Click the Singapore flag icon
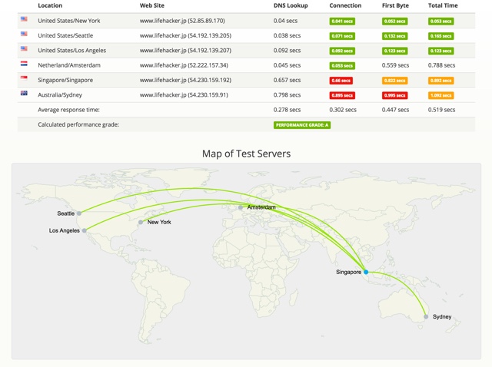492x367 pixels. (x=24, y=79)
